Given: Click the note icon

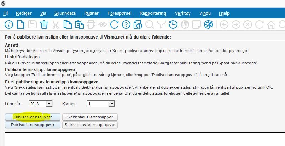Looking at the screenshot, I should point(196,24).
